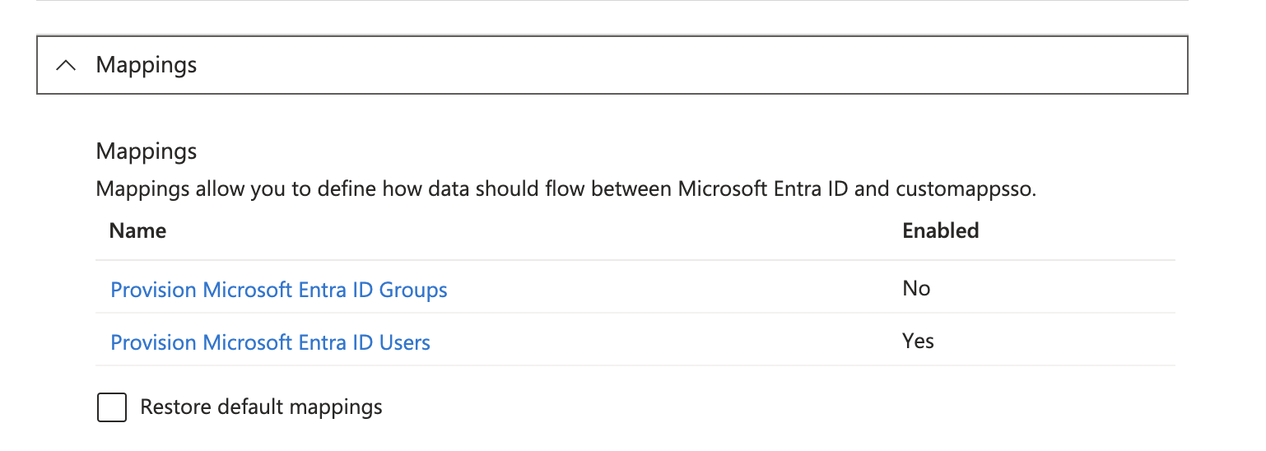
Task: Check the Restore default mappings checkbox
Action: coord(112,407)
